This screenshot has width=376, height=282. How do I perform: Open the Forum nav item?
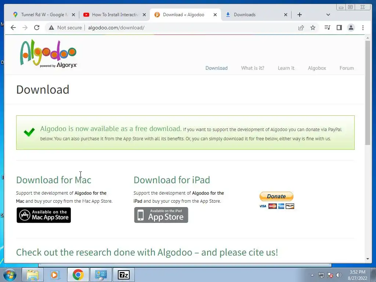coord(347,68)
